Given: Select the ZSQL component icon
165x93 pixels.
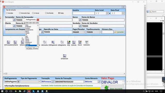Looking at the screenshot, I should pyautogui.click(x=69, y=42).
